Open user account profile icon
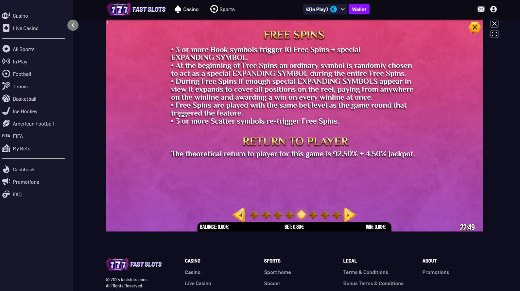The width and height of the screenshot is (520, 291). [494, 9]
